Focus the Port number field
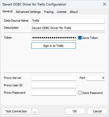109x117 pixels. click(96, 78)
